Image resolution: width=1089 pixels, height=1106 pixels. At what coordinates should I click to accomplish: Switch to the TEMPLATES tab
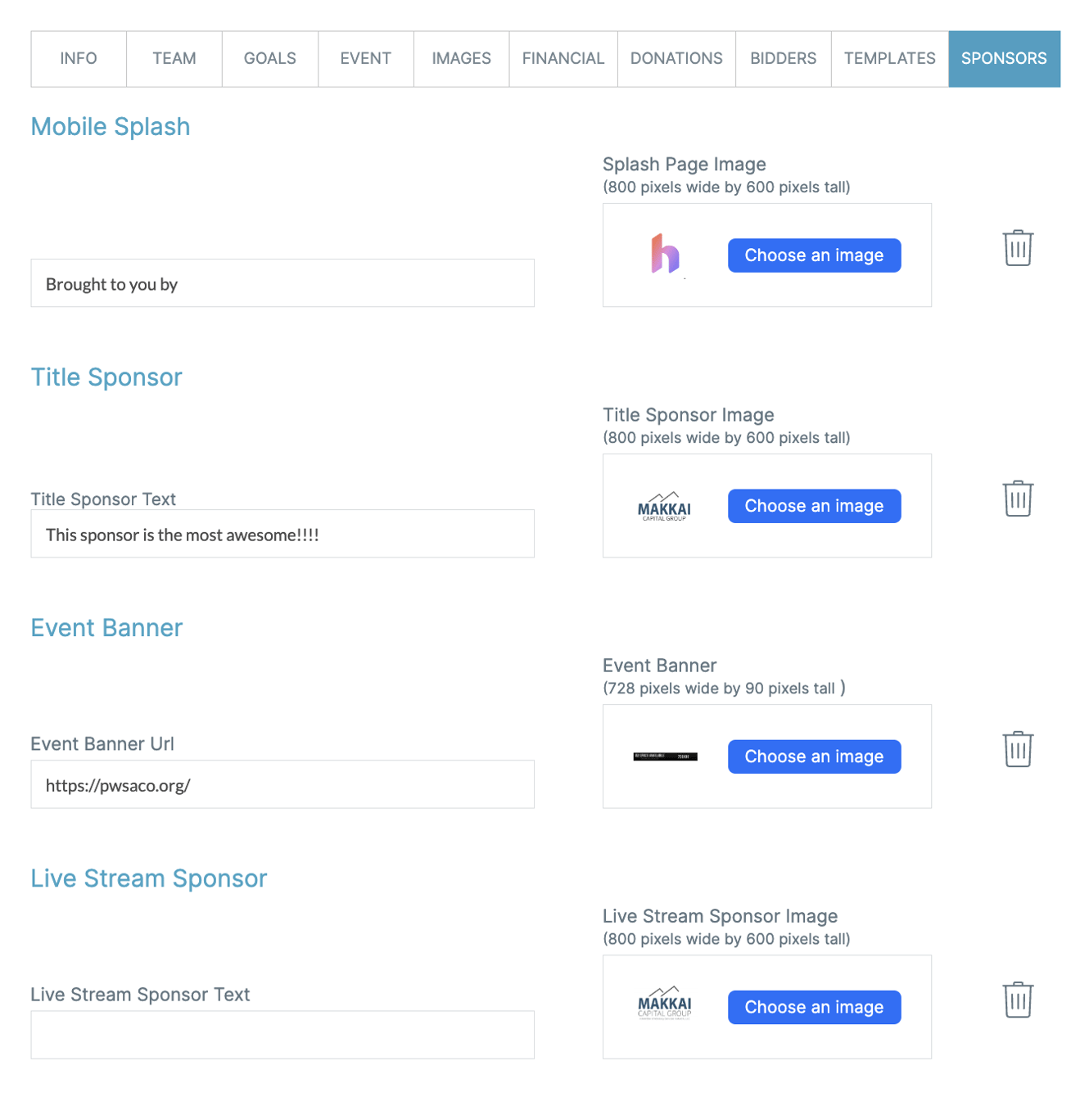pyautogui.click(x=889, y=59)
